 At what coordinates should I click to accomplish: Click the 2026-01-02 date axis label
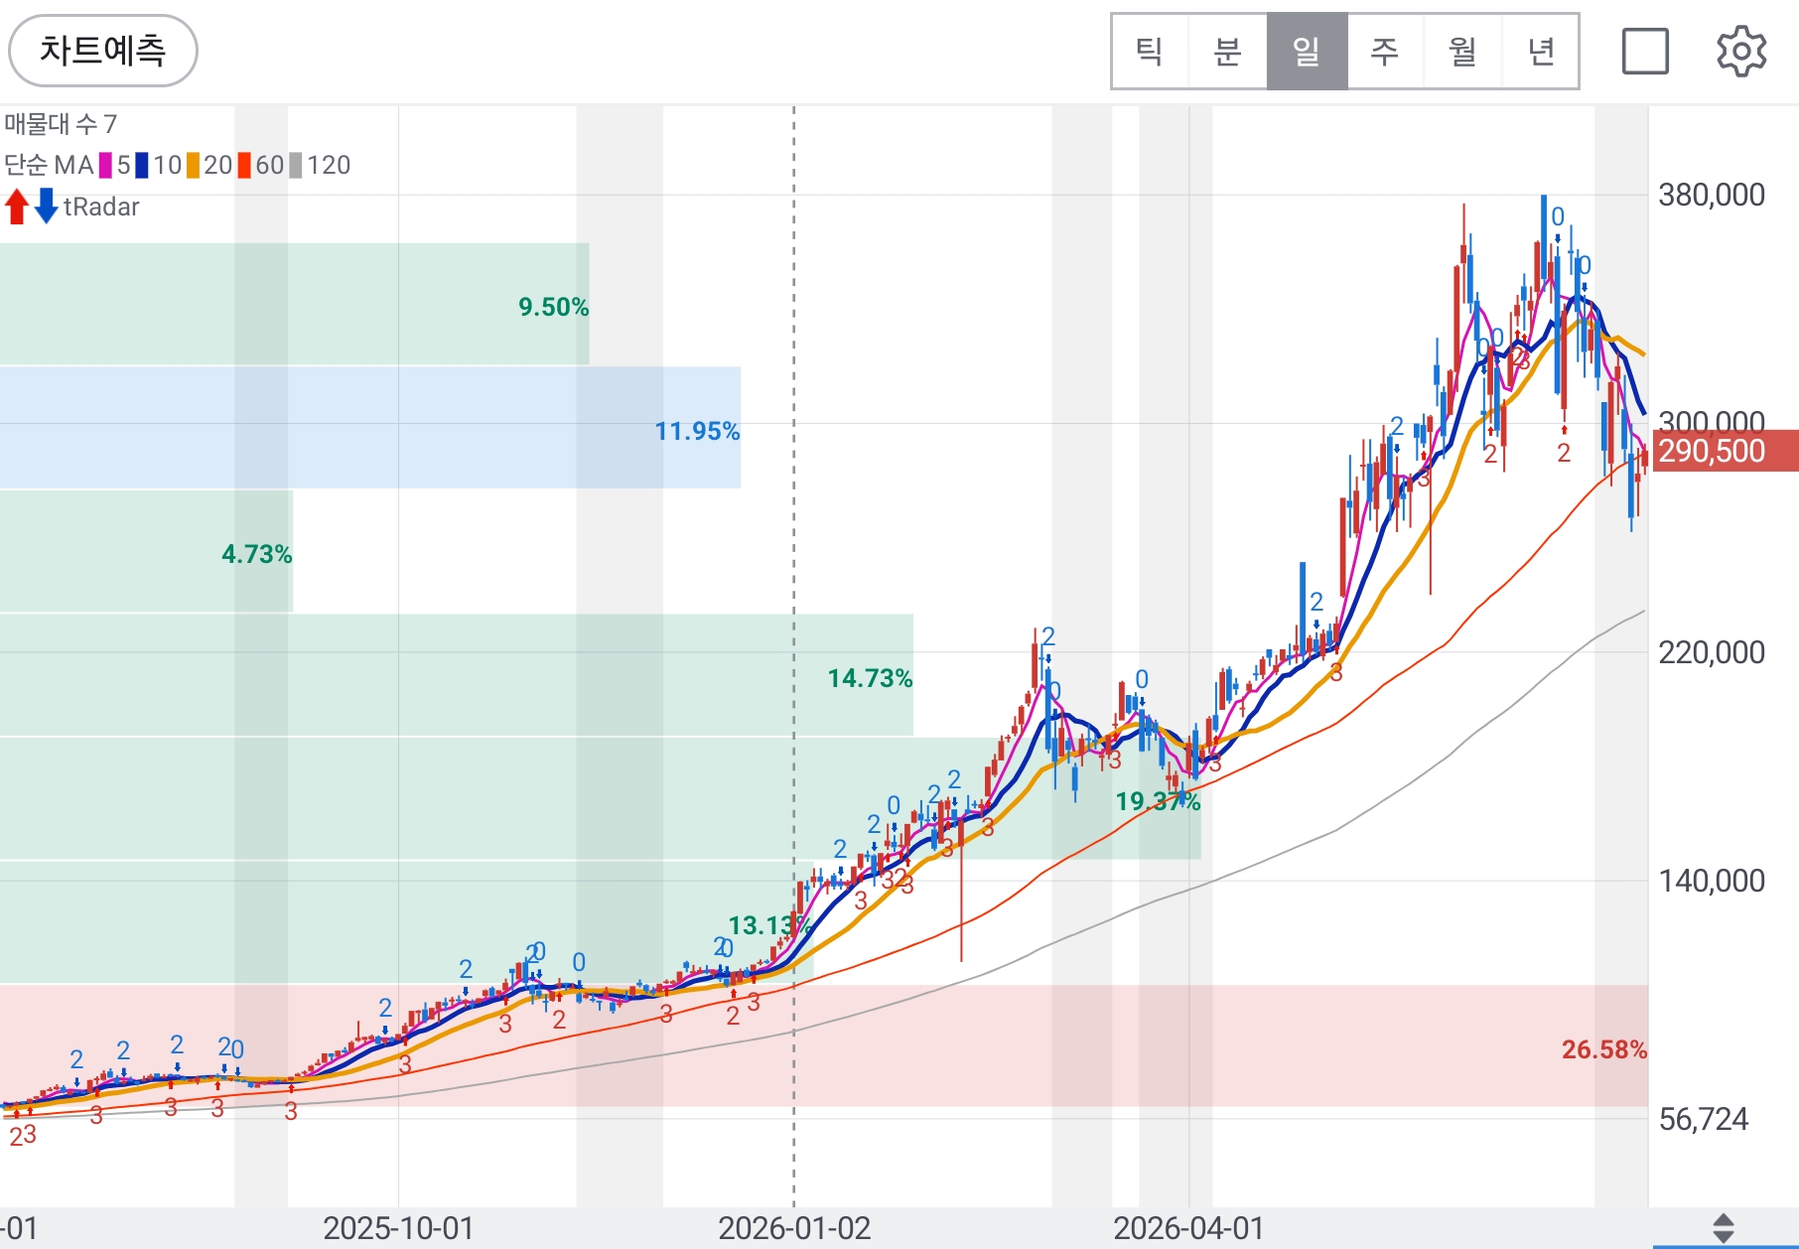pyautogui.click(x=794, y=1228)
